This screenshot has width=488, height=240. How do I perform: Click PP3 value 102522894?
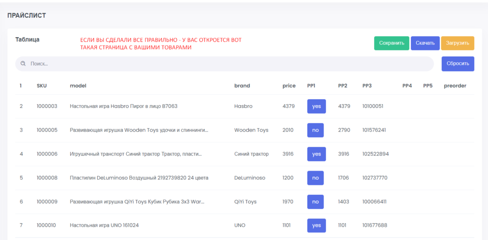(376, 154)
